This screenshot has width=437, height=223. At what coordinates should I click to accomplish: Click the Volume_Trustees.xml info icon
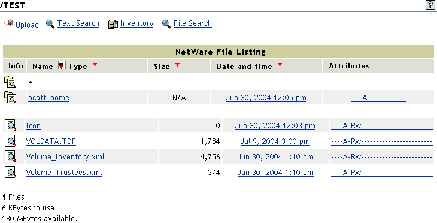11,172
